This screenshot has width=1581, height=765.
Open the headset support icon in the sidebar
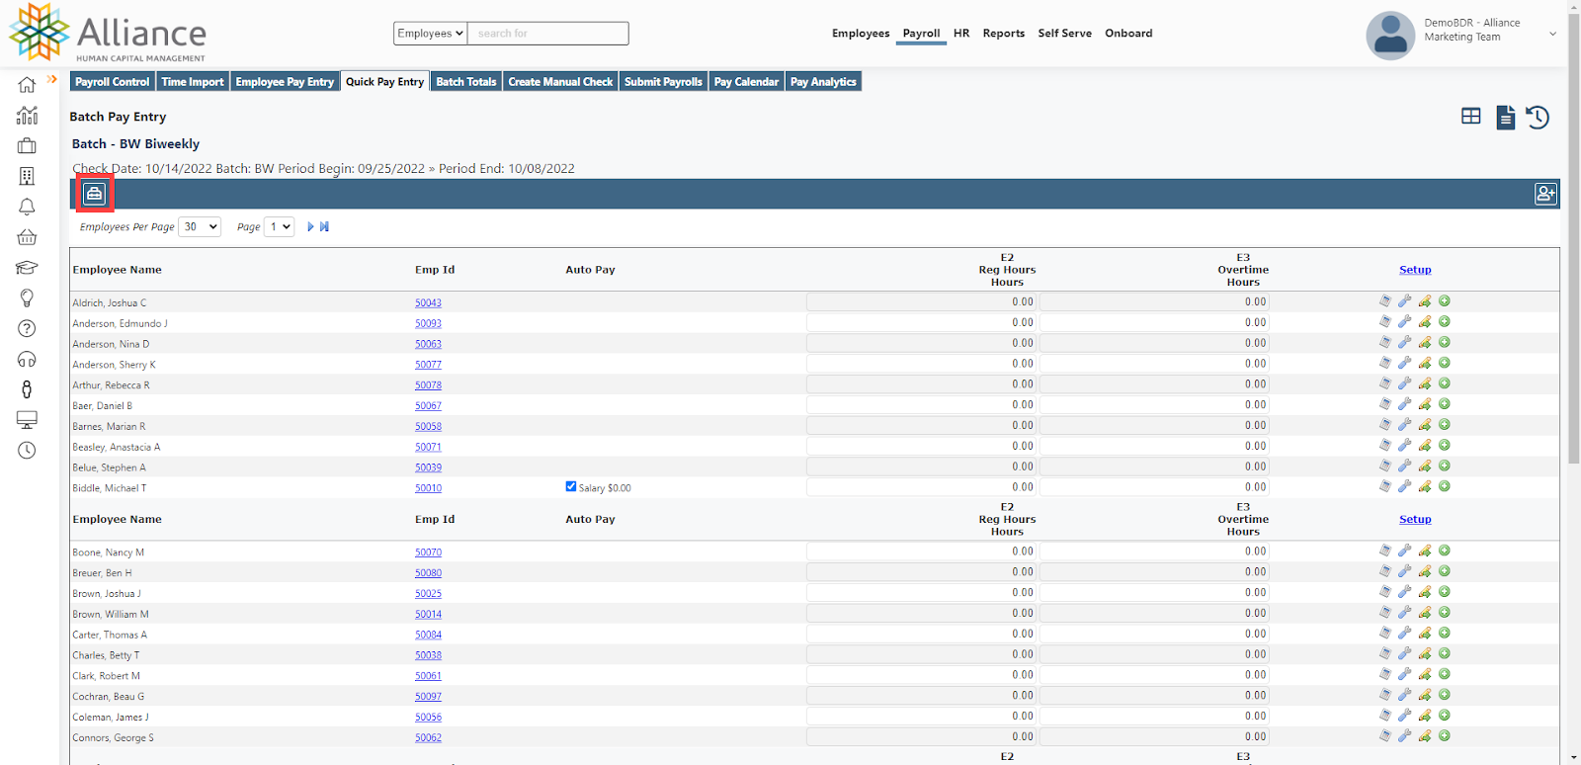27,359
